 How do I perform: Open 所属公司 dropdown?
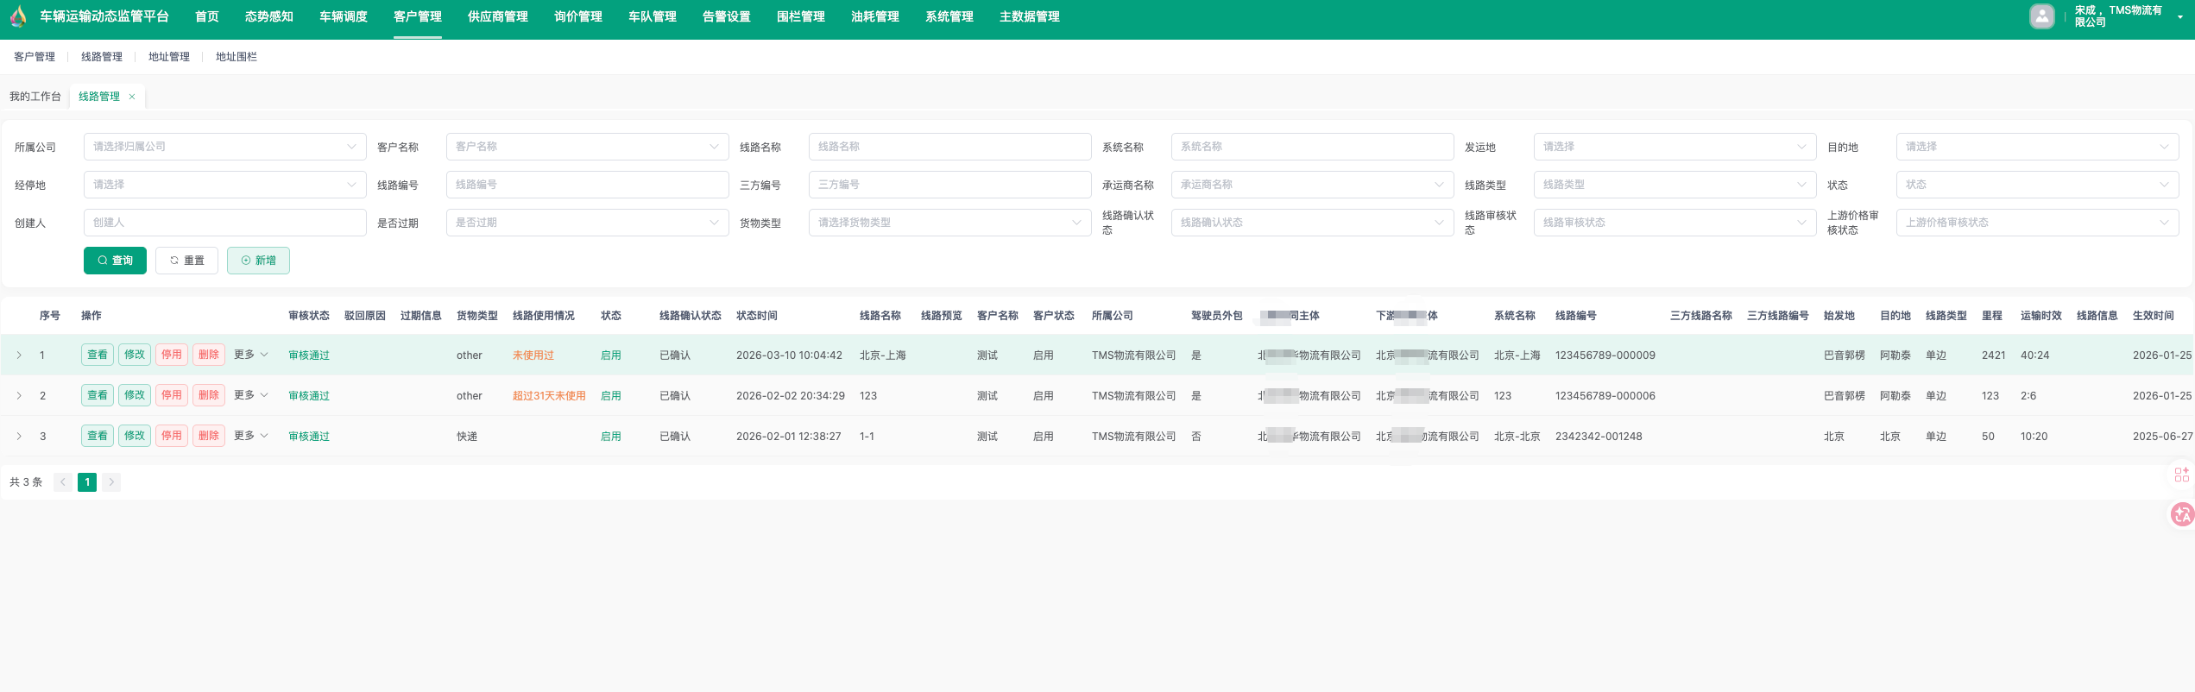pyautogui.click(x=224, y=147)
